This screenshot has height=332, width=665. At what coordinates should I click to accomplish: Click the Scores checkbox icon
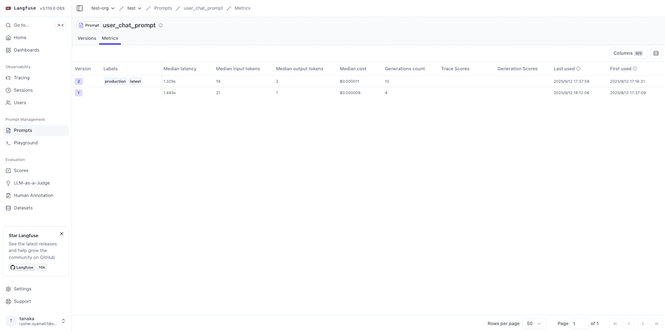[8, 171]
